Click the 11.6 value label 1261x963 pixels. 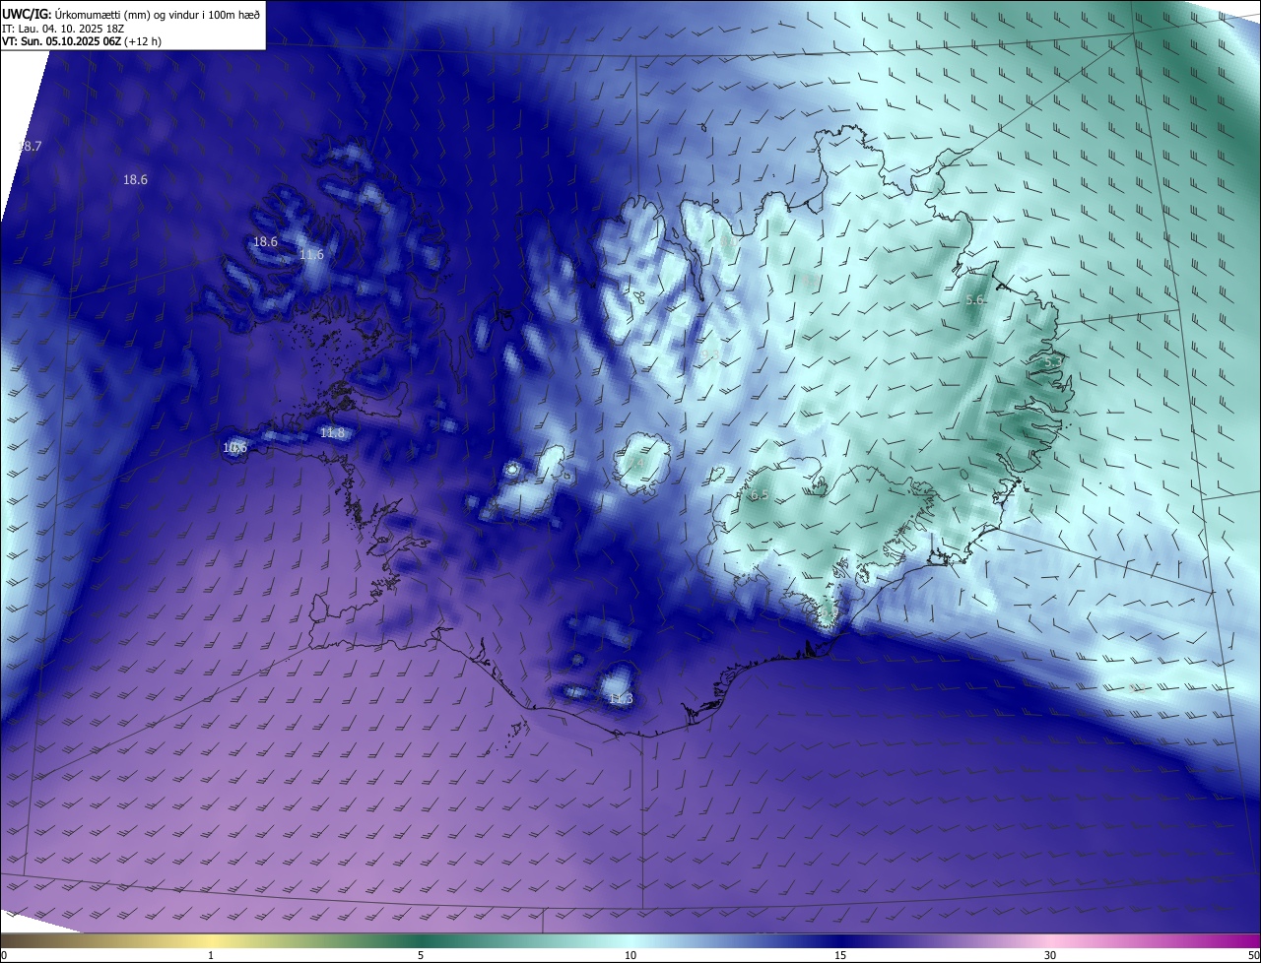[311, 255]
